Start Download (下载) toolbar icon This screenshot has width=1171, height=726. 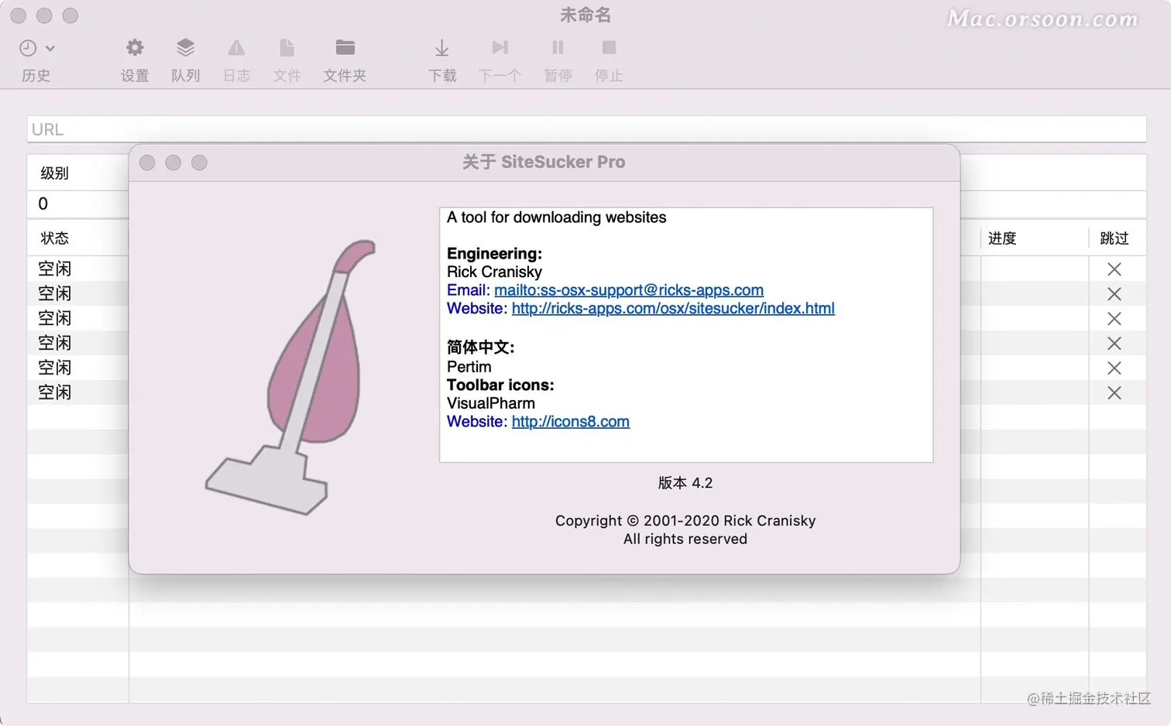[x=441, y=48]
